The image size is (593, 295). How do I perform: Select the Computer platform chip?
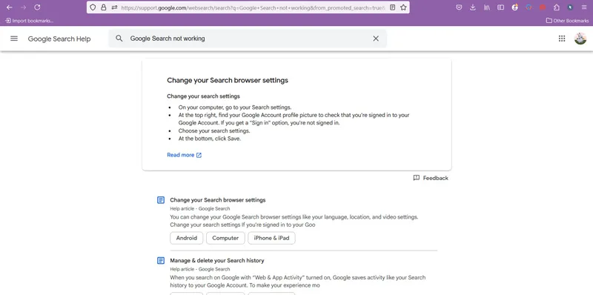(225, 238)
